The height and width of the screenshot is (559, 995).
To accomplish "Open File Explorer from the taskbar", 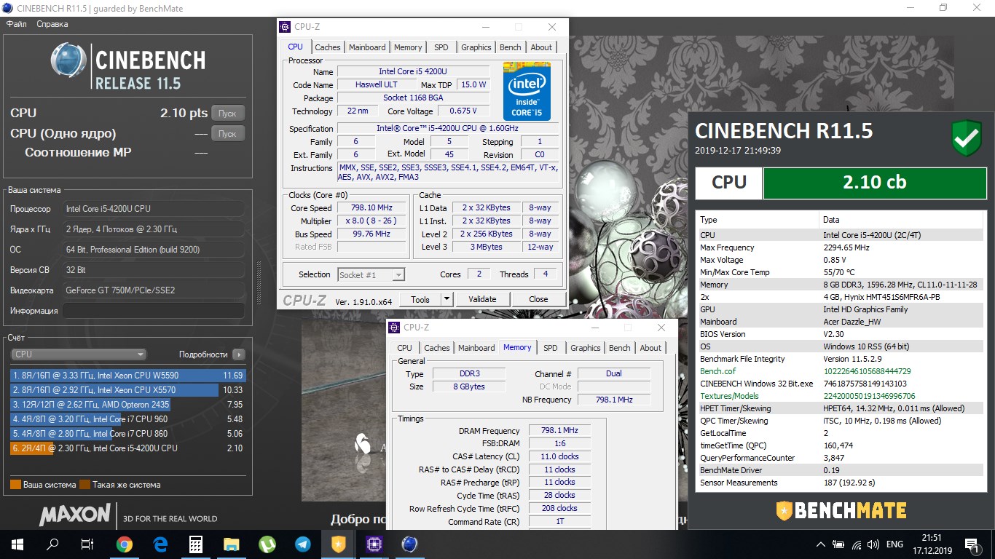I will 231,544.
